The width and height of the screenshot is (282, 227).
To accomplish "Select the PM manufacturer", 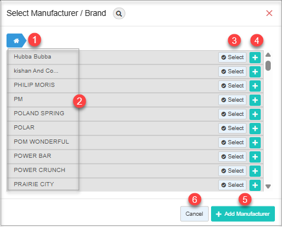I will [x=232, y=100].
